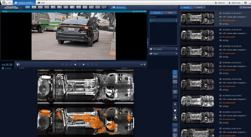
Task: Open result thumbnail for 14:25:39.407
Action: (197, 19)
